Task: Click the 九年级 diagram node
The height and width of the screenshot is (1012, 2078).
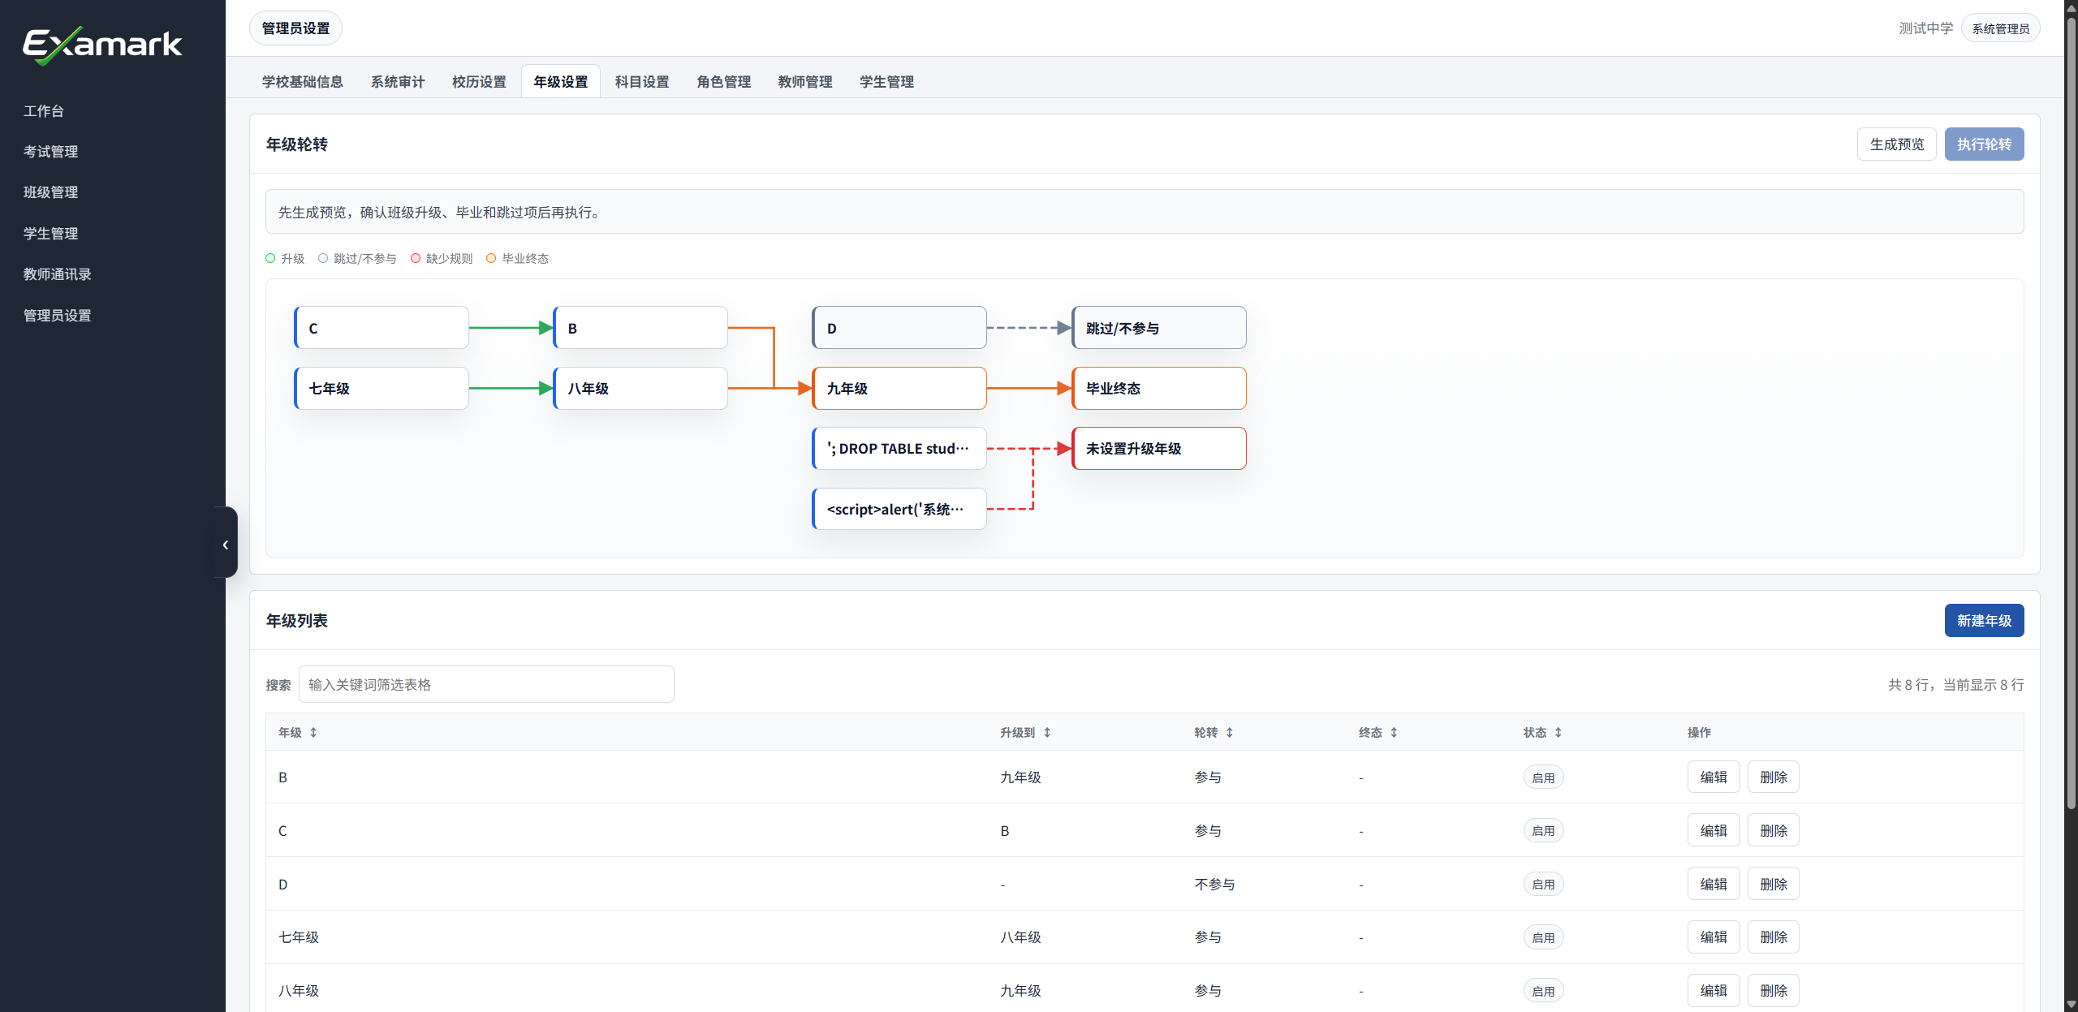Action: (x=899, y=388)
